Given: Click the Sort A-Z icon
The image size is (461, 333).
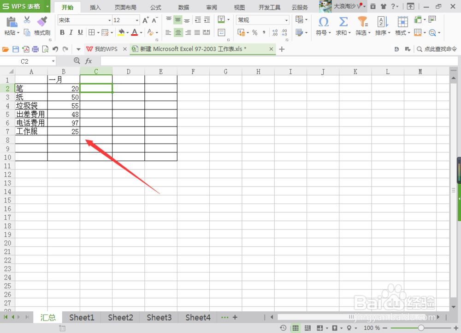Looking at the screenshot, I should click(x=383, y=22).
